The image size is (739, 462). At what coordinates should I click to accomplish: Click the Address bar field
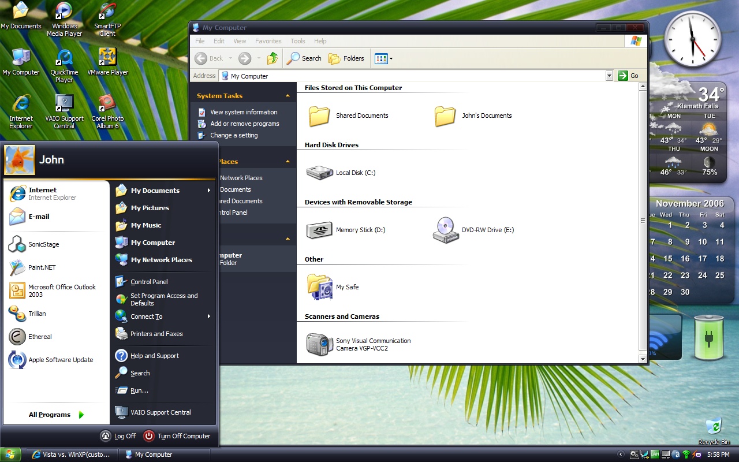(412, 76)
